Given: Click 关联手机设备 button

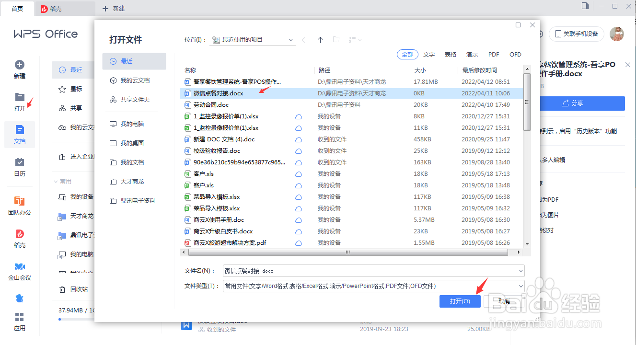Looking at the screenshot, I should [577, 34].
